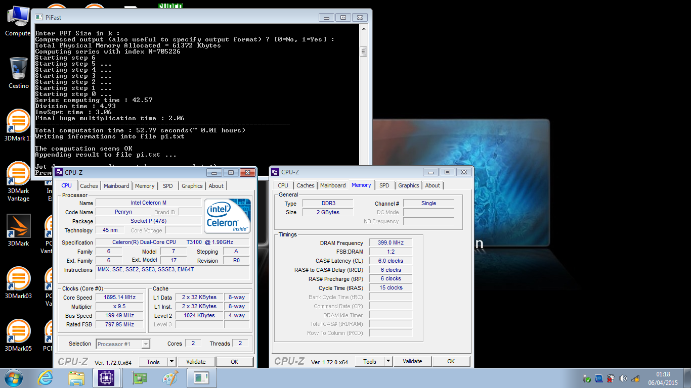The image size is (691, 388).
Task: Switch to Mainboard tab in left CPU-Z
Action: click(x=116, y=186)
